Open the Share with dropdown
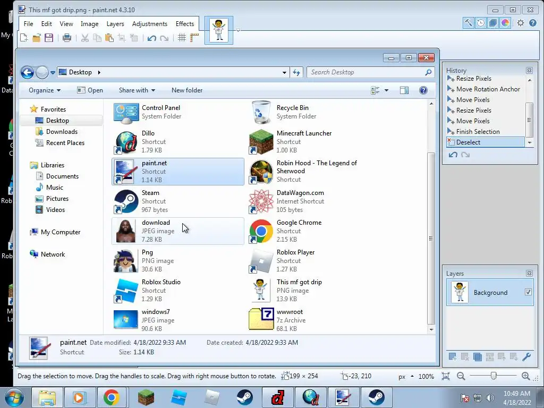This screenshot has width=544, height=408. [x=137, y=90]
